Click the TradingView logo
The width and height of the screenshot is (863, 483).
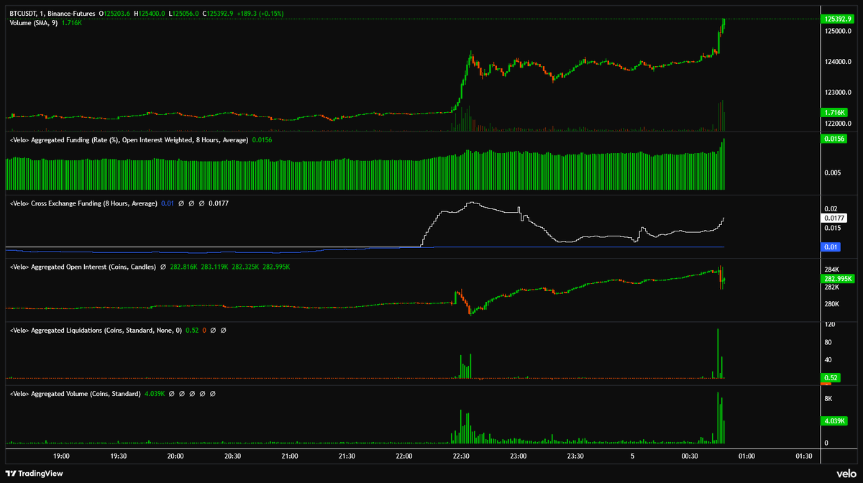[x=33, y=473]
